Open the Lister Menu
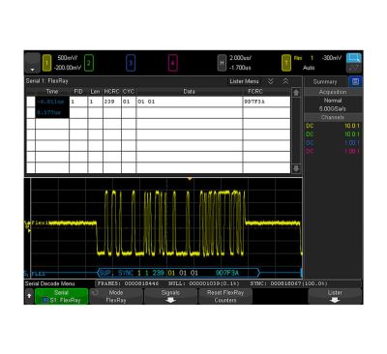 (x=244, y=81)
